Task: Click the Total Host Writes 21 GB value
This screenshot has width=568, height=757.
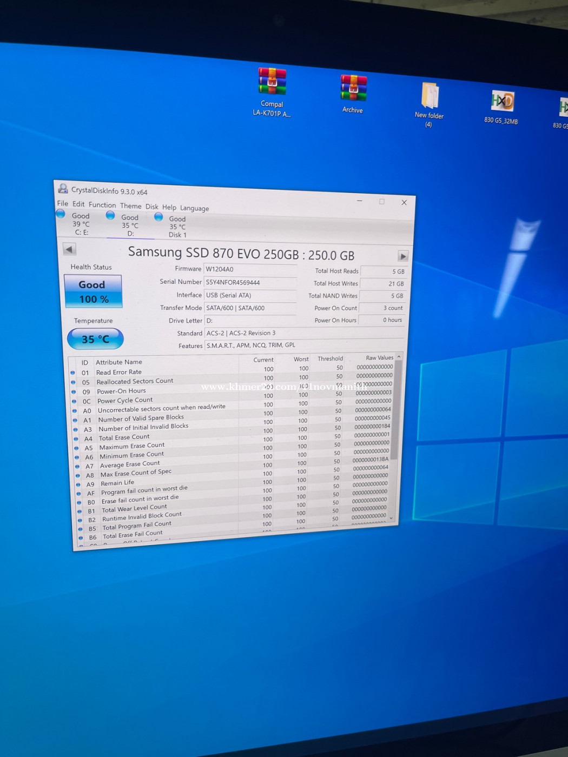Action: pyautogui.click(x=383, y=283)
